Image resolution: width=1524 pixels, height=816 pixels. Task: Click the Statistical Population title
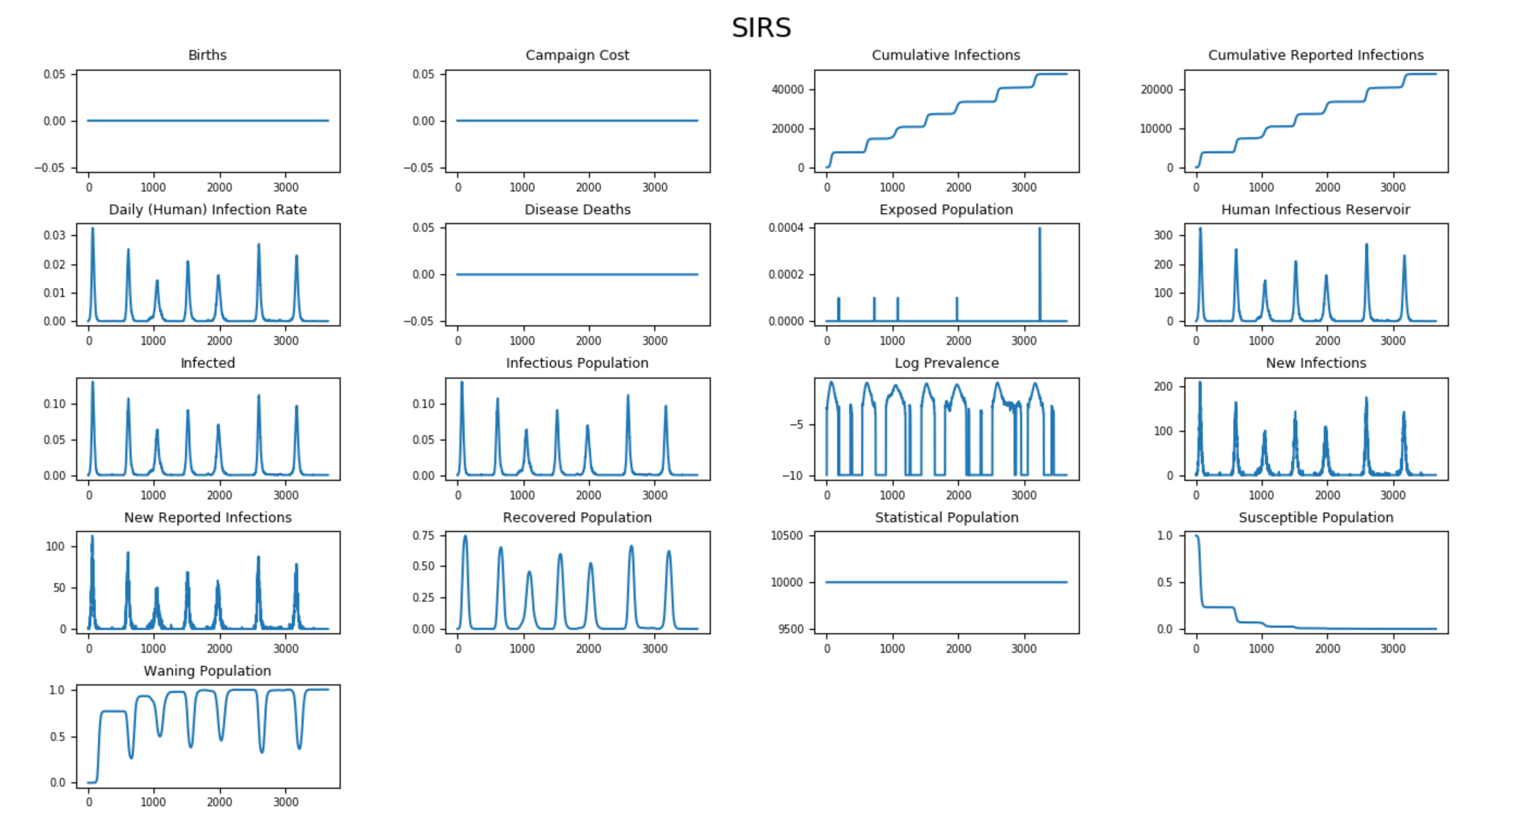pyautogui.click(x=946, y=517)
